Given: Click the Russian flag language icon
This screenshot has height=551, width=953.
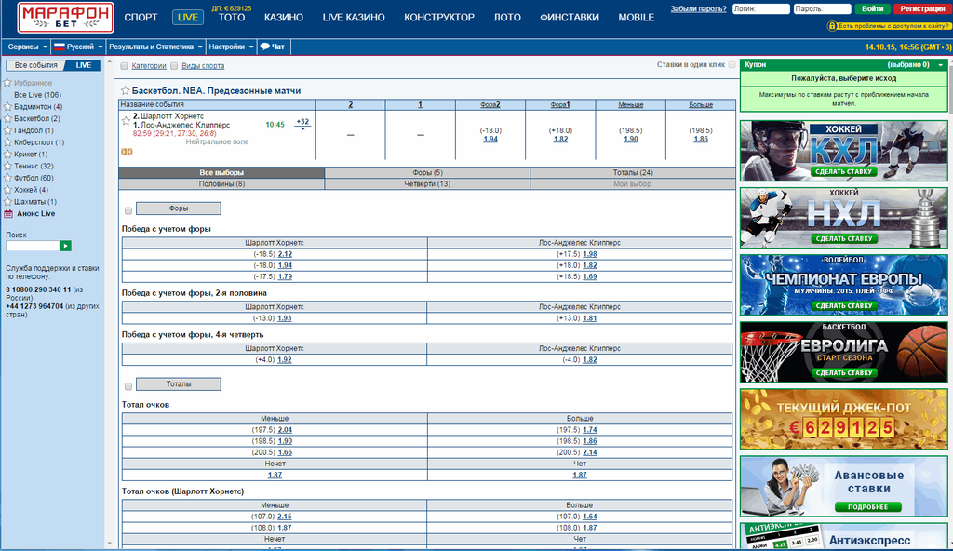Looking at the screenshot, I should [59, 47].
